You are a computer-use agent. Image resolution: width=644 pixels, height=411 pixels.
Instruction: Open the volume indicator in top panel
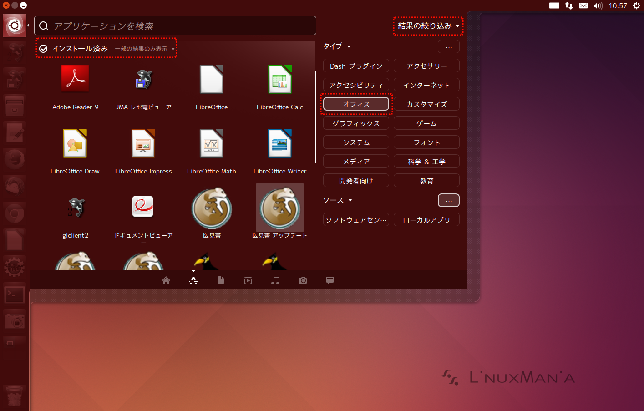pos(598,5)
